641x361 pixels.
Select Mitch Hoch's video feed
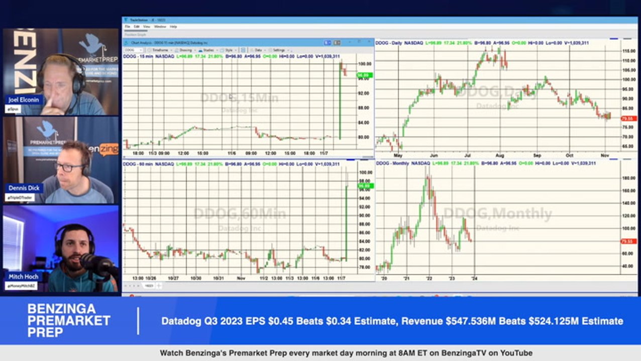point(61,249)
